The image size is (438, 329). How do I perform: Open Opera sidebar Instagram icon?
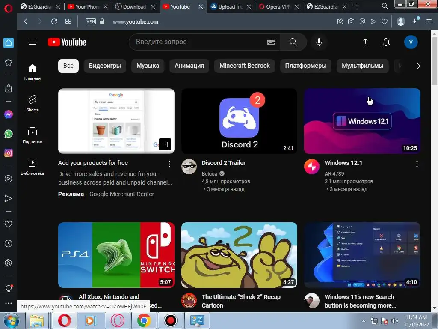[x=9, y=153]
